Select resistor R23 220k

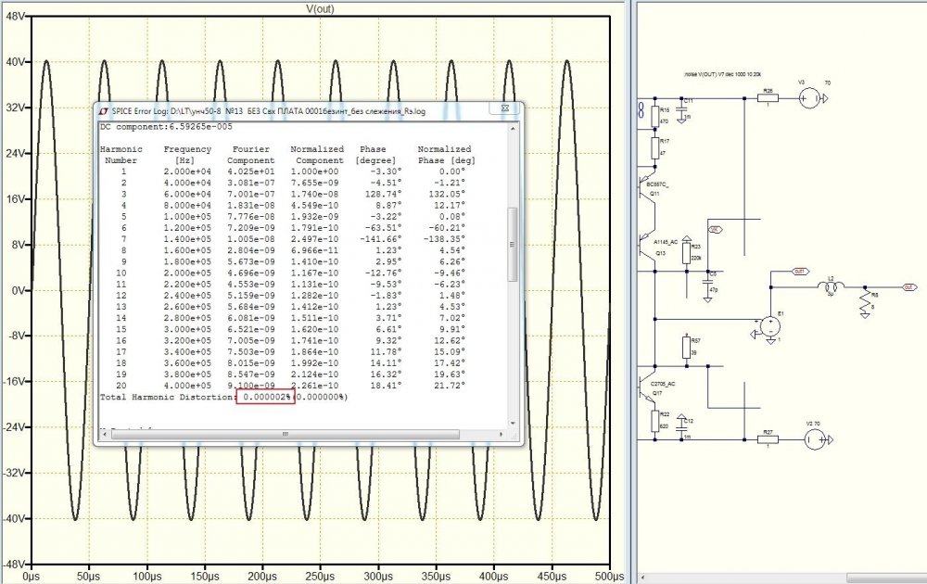686,251
